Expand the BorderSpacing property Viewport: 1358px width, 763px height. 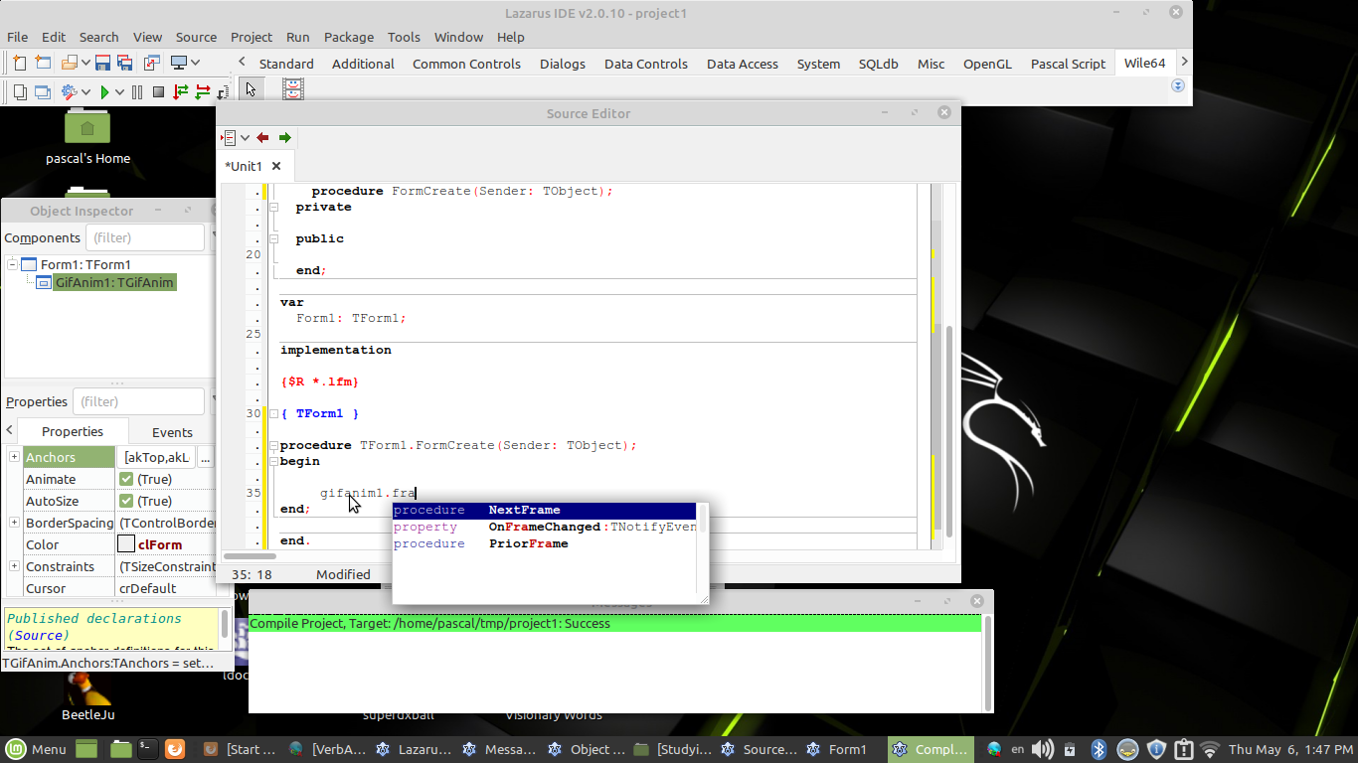[x=14, y=523]
